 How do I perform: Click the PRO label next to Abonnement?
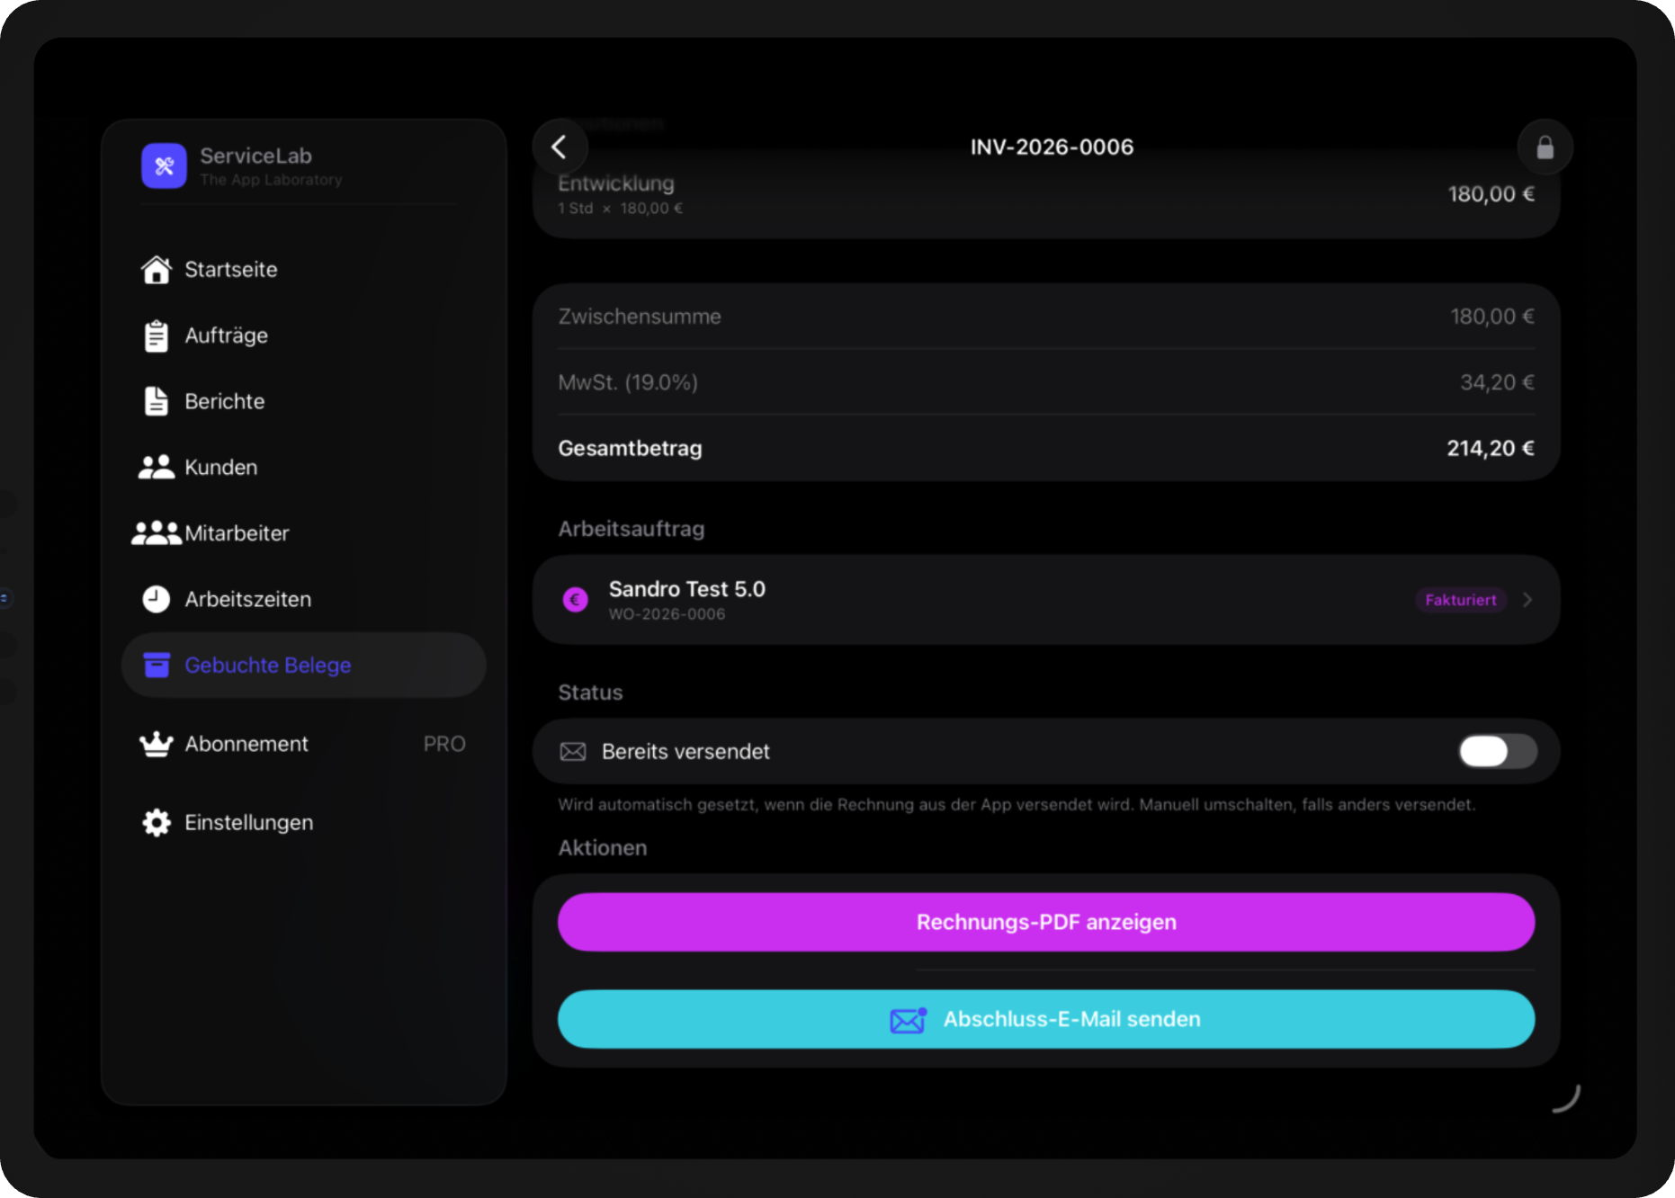tap(444, 744)
